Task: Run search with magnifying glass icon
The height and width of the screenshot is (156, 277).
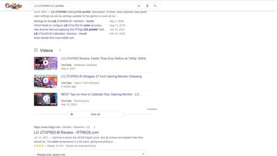Action: pos(155,6)
